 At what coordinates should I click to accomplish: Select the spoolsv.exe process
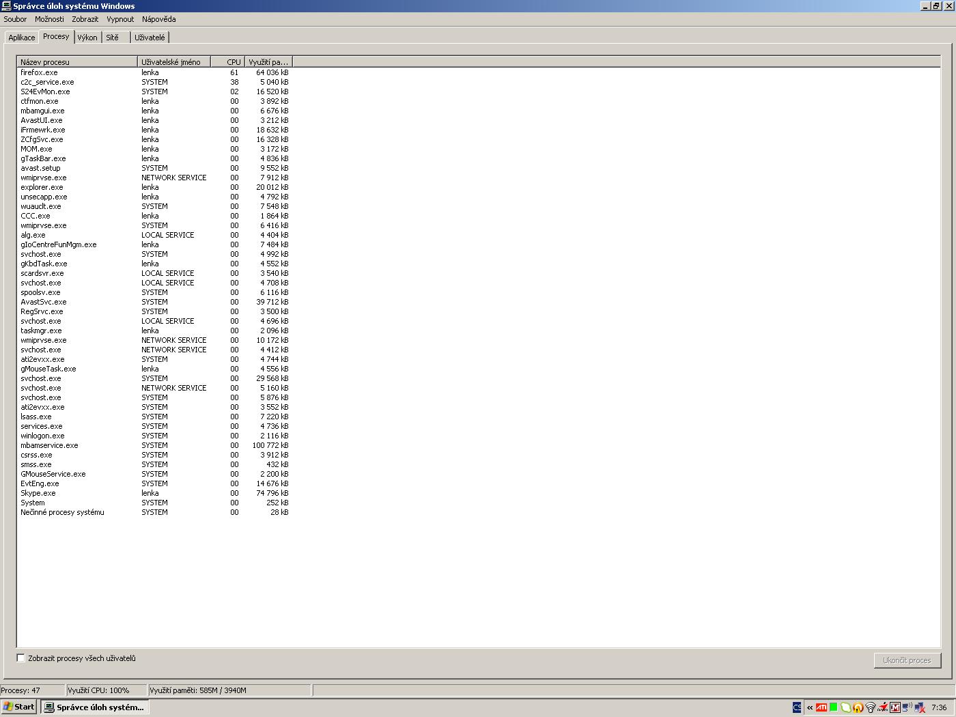[x=154, y=292]
